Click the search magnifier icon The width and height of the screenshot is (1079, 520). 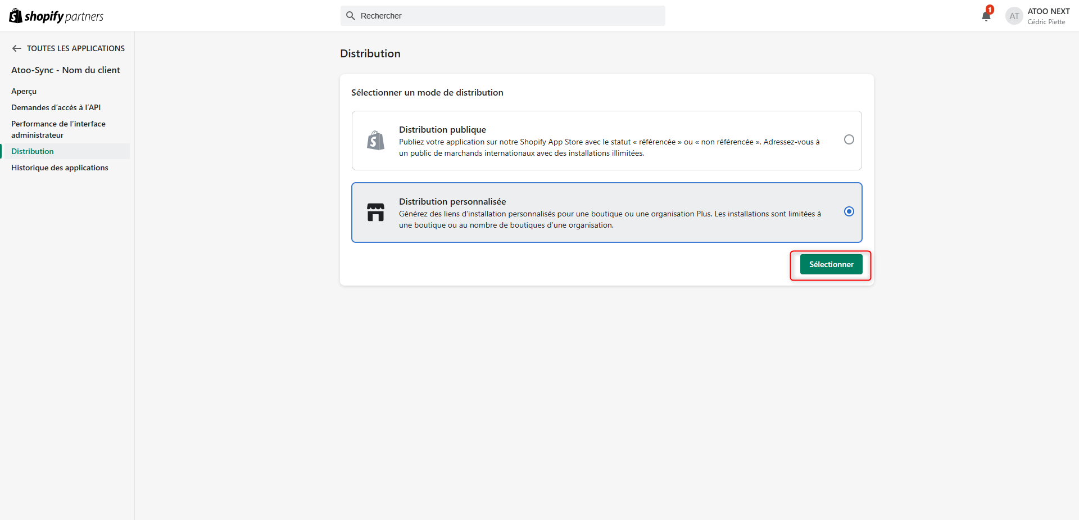(351, 16)
